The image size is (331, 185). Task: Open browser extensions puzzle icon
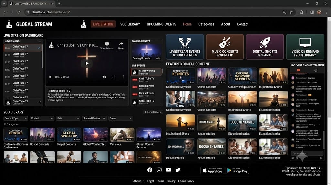click(301, 12)
